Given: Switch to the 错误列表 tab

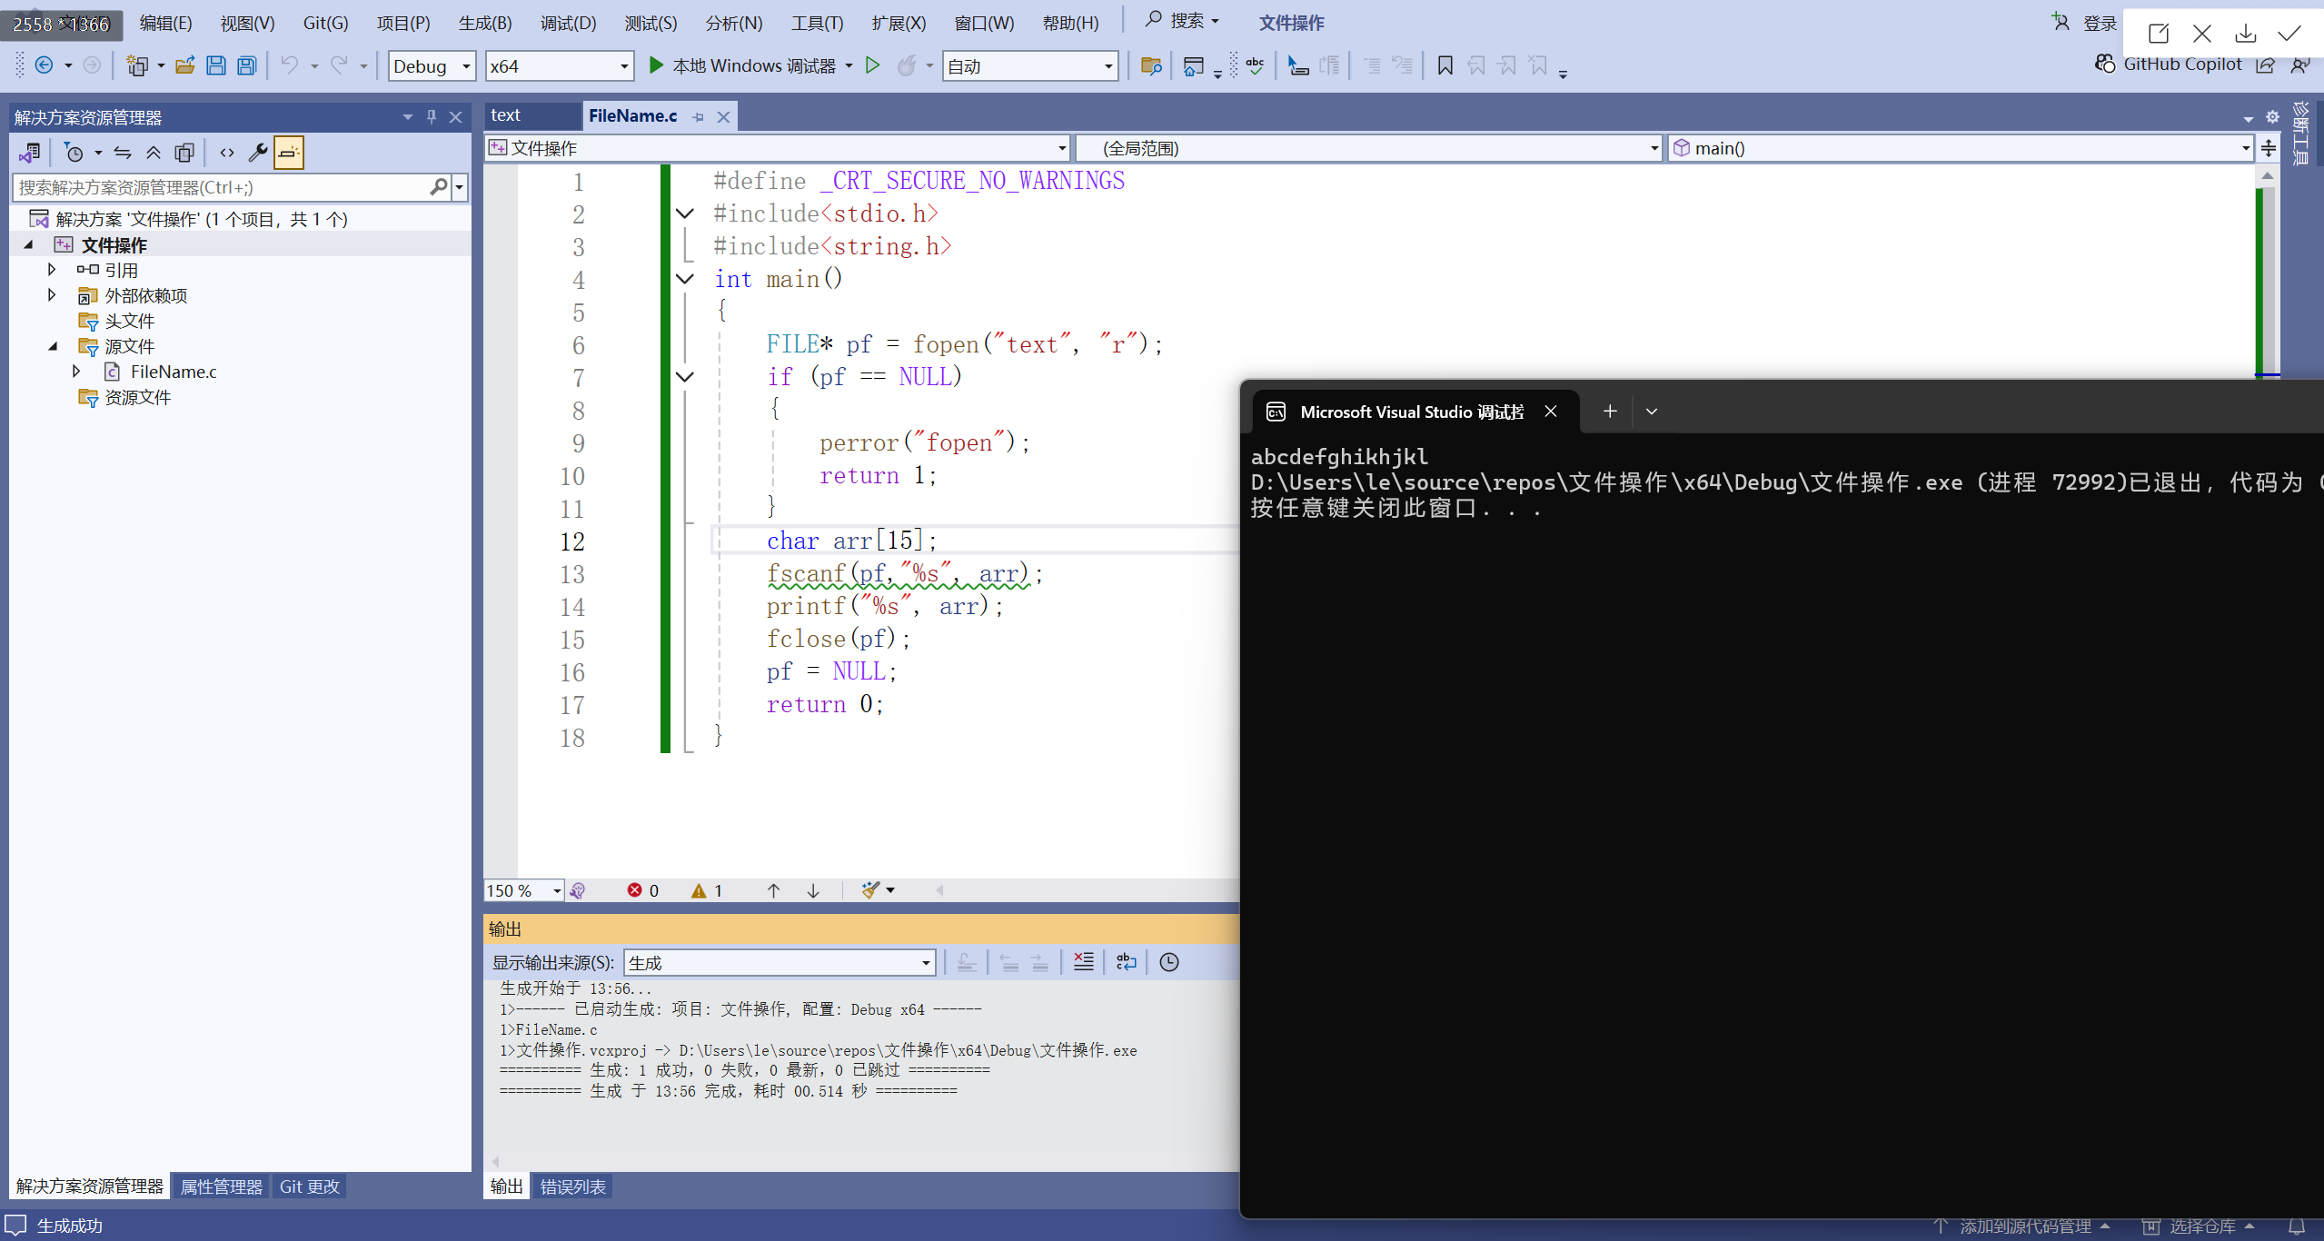Looking at the screenshot, I should tap(572, 1186).
